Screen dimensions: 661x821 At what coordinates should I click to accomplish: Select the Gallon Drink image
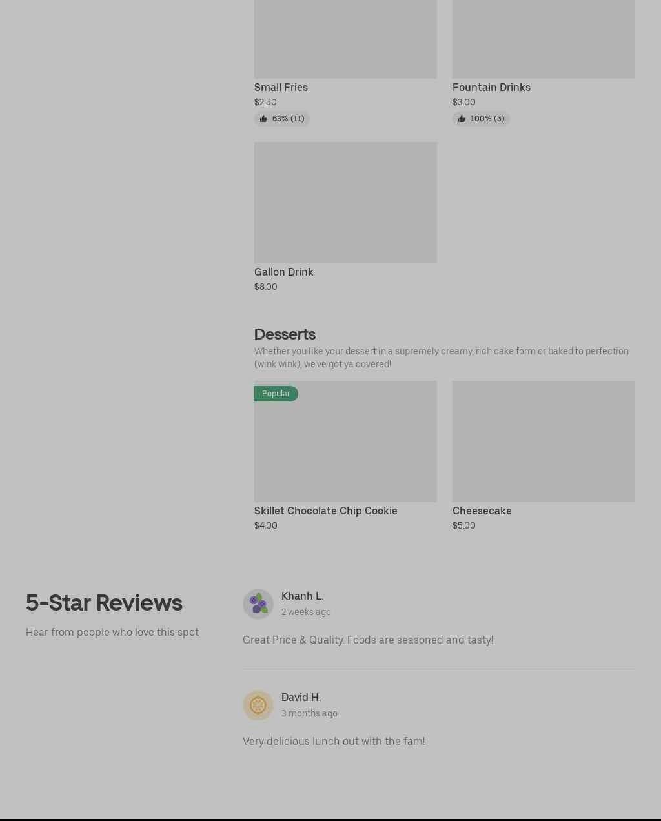(x=345, y=203)
